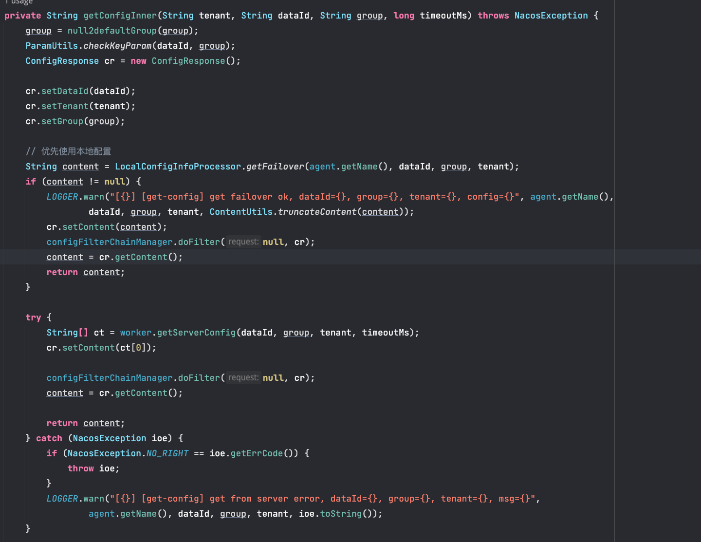This screenshot has width=701, height=542.
Task: Click the throw keyword before ioe
Action: coord(81,468)
